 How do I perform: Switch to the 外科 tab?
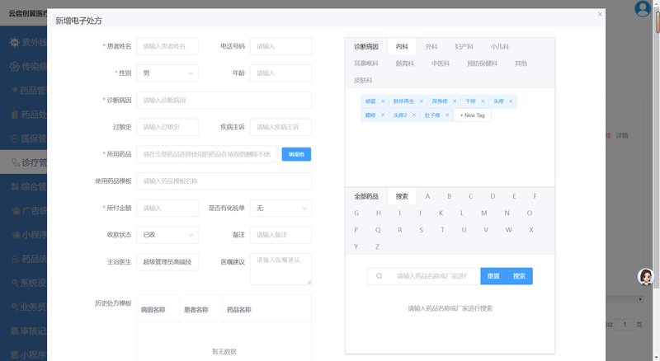coord(431,47)
